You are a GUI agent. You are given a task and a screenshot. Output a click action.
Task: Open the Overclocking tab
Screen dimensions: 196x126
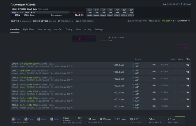coord(44,29)
